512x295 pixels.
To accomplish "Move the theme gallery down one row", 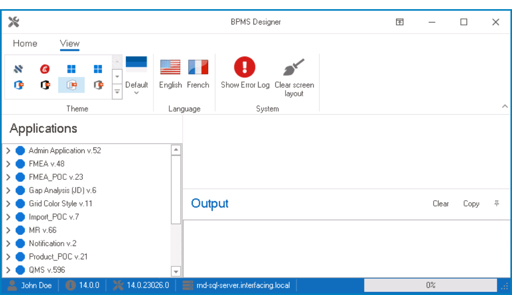I will 117,77.
